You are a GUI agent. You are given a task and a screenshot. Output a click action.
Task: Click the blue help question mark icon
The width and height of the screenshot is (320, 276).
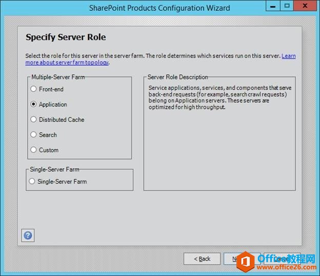(28, 235)
